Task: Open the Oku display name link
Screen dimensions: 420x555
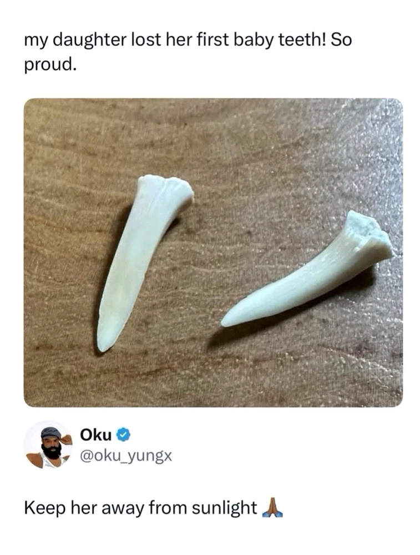Action: [x=96, y=435]
